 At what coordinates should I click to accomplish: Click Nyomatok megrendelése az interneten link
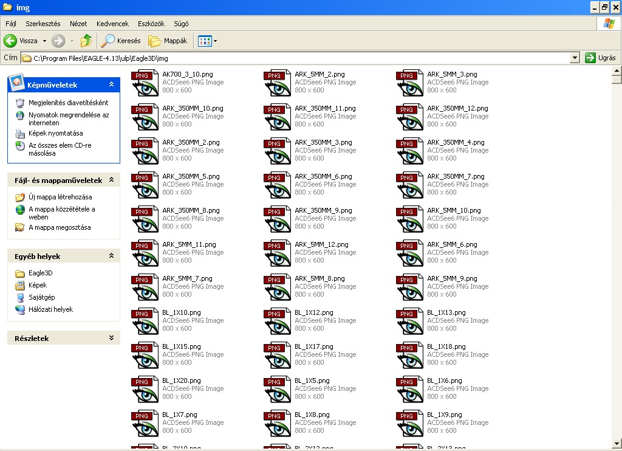point(69,119)
